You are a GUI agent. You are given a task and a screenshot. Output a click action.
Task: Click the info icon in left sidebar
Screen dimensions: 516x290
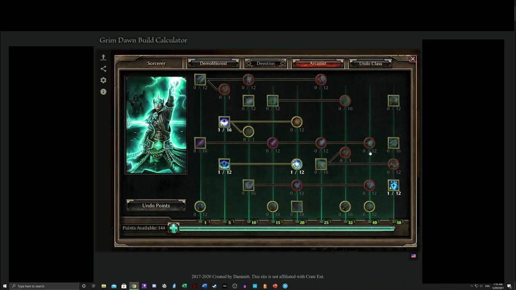pyautogui.click(x=103, y=92)
